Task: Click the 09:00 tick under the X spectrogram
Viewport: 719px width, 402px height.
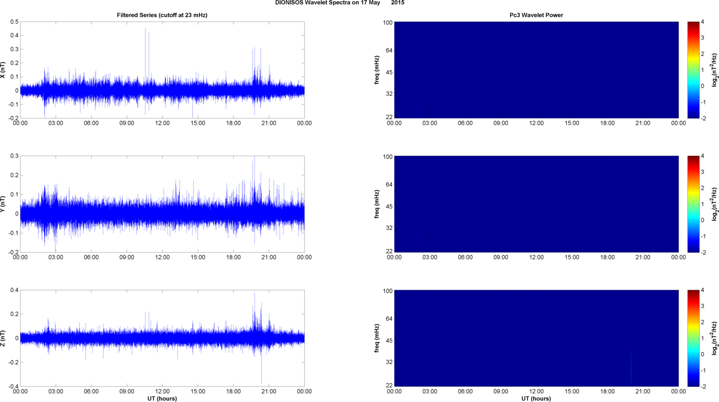Action: (x=501, y=123)
